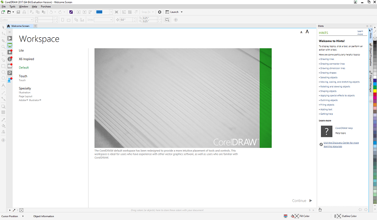
Task: Open the Help menu
Action: [x=34, y=7]
